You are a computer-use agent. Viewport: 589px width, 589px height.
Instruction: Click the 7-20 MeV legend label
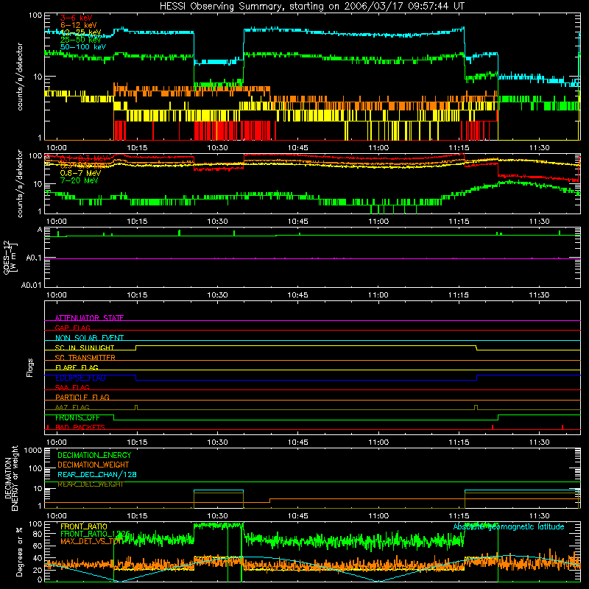pos(79,180)
